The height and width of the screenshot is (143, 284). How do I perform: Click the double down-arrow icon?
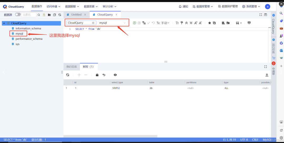[x=191, y=23]
